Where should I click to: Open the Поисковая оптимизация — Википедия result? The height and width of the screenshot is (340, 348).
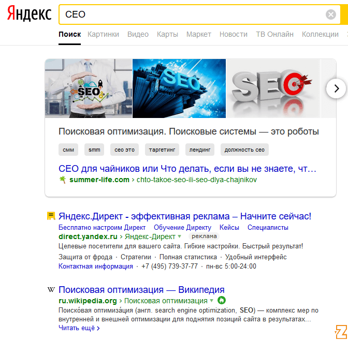click(x=141, y=290)
